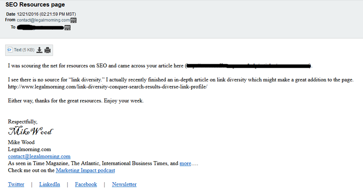The image size is (363, 194).
Task: Open the LinkedIn link
Action: coord(50,184)
